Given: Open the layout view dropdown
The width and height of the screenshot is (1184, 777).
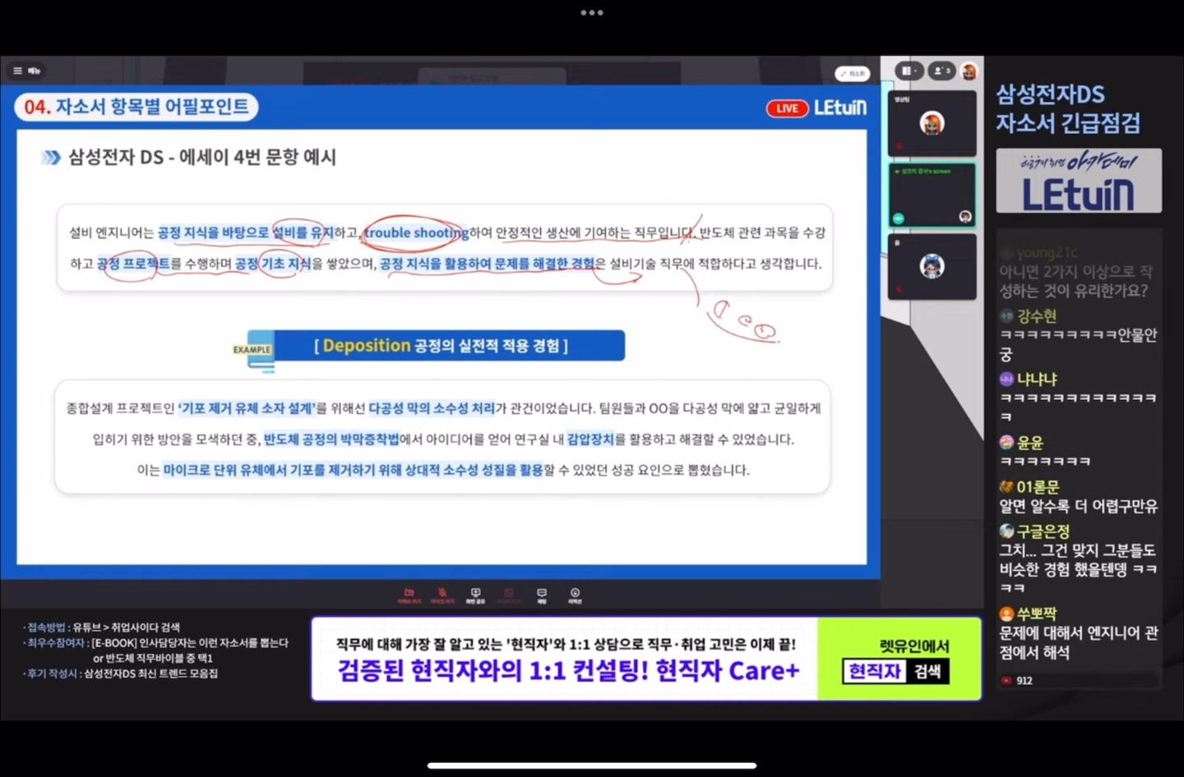Looking at the screenshot, I should pos(909,71).
